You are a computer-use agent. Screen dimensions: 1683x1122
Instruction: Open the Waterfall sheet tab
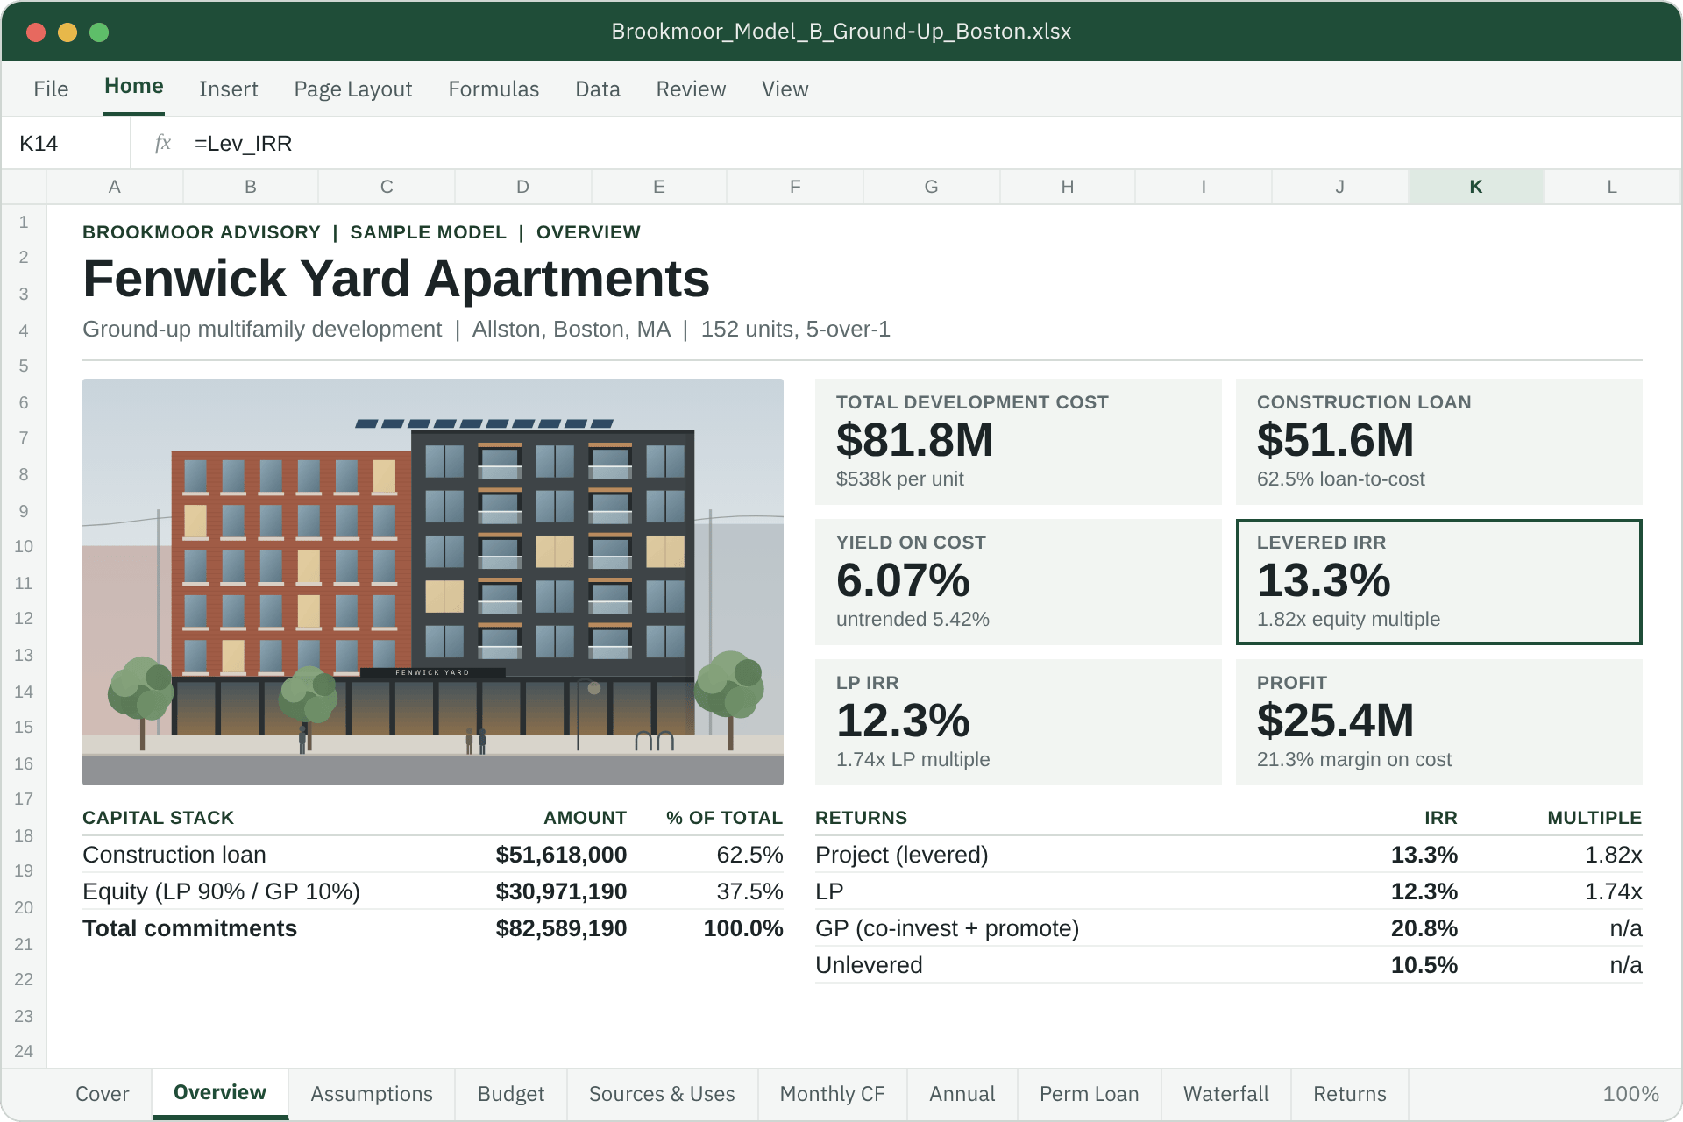coord(1226,1094)
